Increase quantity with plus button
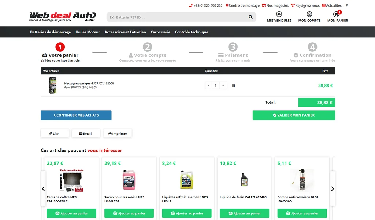This screenshot has height=220, width=375. 223,85
